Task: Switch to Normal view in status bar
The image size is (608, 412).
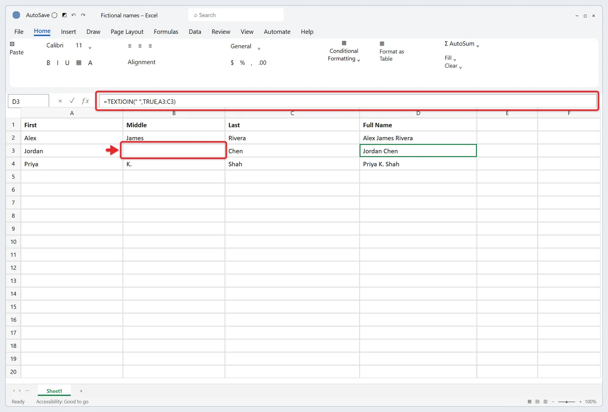Action: (529, 402)
